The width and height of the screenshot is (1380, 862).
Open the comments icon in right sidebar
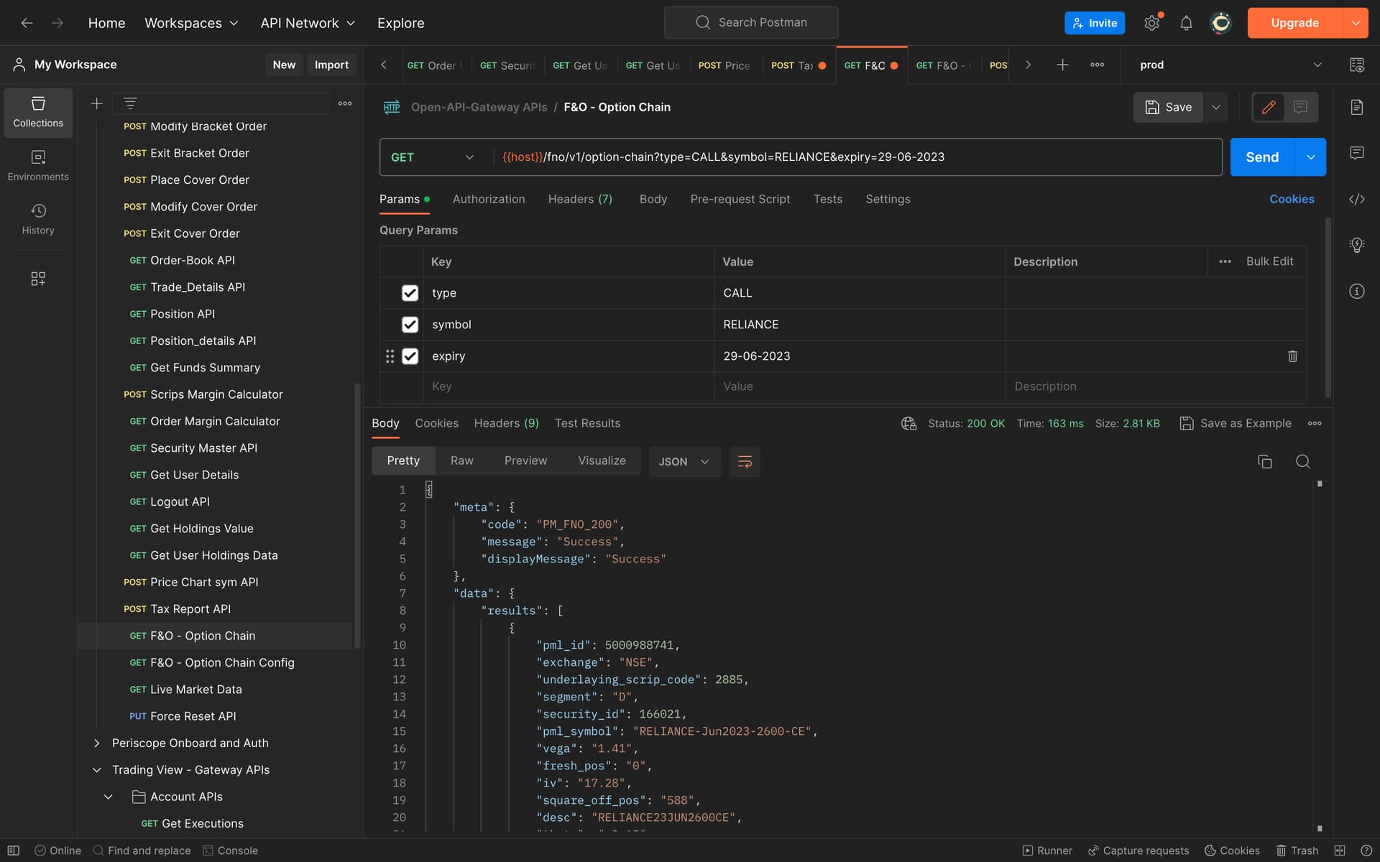coord(1357,153)
